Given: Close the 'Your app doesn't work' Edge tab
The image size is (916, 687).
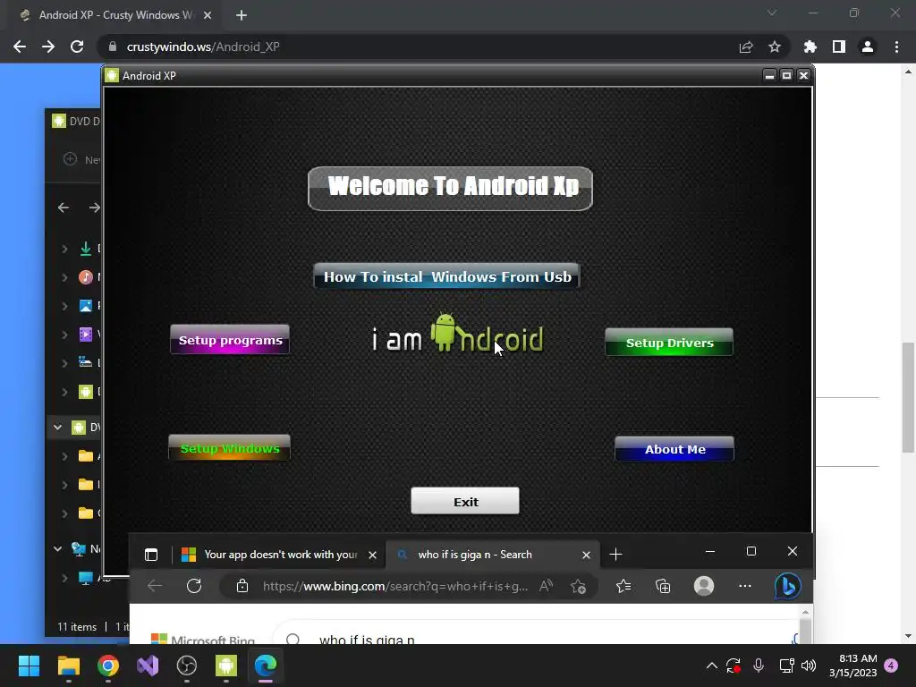Looking at the screenshot, I should [x=372, y=555].
